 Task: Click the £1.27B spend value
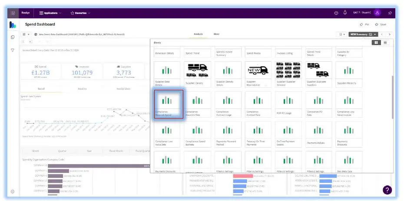(x=40, y=72)
